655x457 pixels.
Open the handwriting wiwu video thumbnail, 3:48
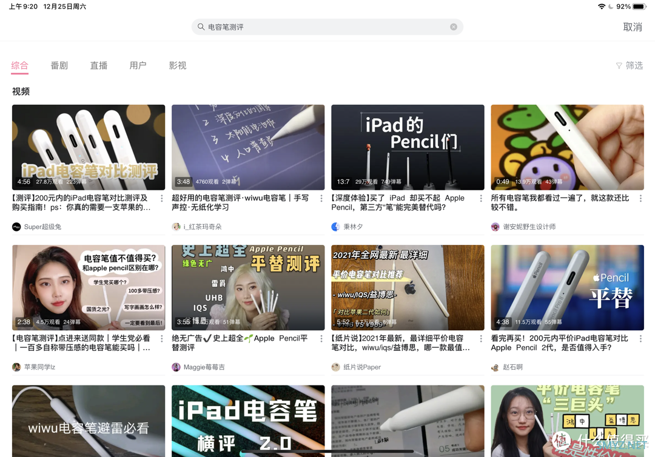point(248,147)
